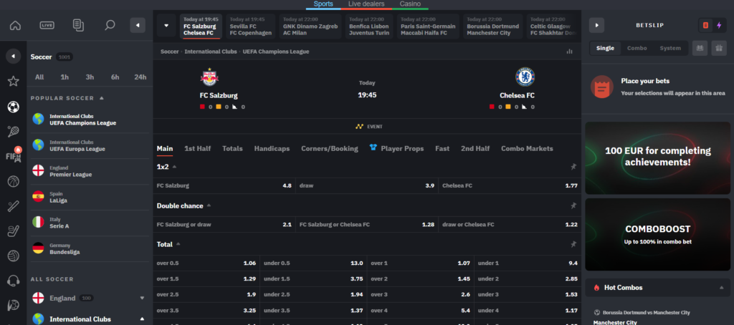The image size is (734, 325).
Task: Collapse the left panel using the top arrow button
Action: click(x=137, y=25)
